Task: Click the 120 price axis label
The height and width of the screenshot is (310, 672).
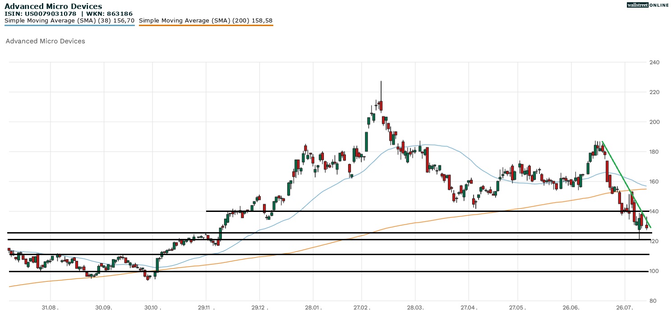Action: (654, 241)
